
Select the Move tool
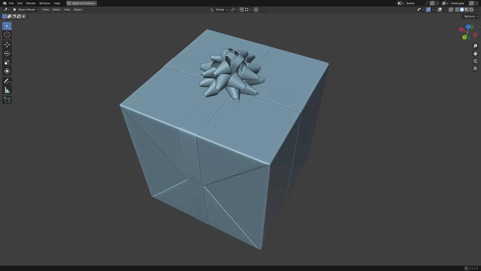pos(7,45)
